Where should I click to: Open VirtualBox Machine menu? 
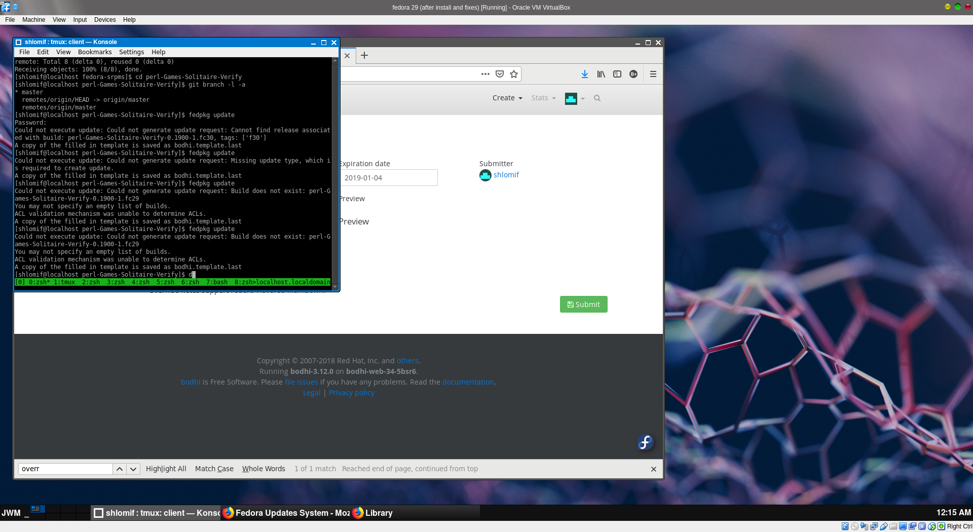click(x=33, y=20)
